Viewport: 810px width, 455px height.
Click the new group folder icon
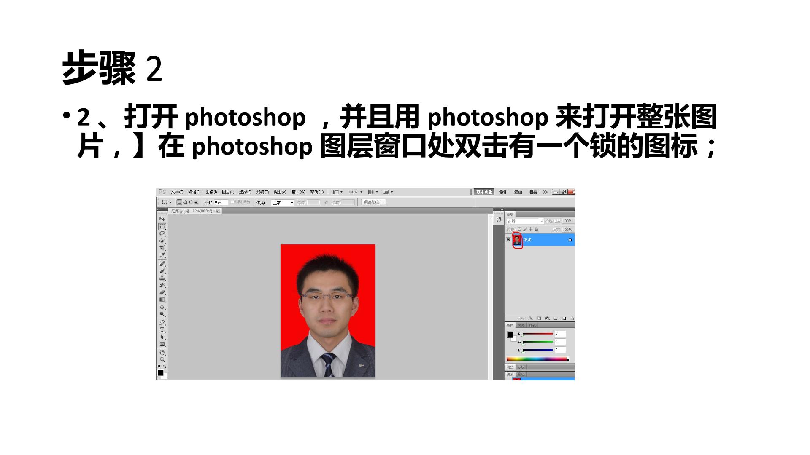(x=556, y=318)
